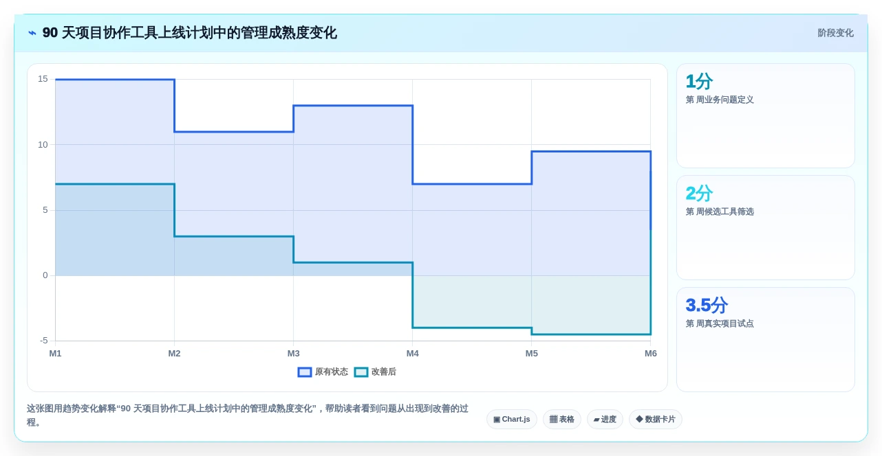This screenshot has height=456, width=882.
Task: Select the 数据卡片 tag chip
Action: point(656,420)
